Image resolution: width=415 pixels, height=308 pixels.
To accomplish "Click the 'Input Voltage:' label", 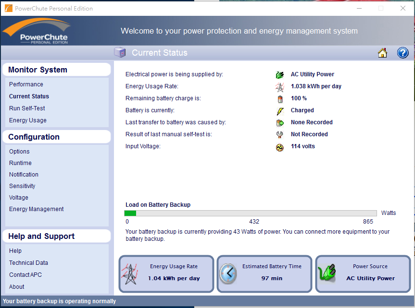I will coord(143,146).
